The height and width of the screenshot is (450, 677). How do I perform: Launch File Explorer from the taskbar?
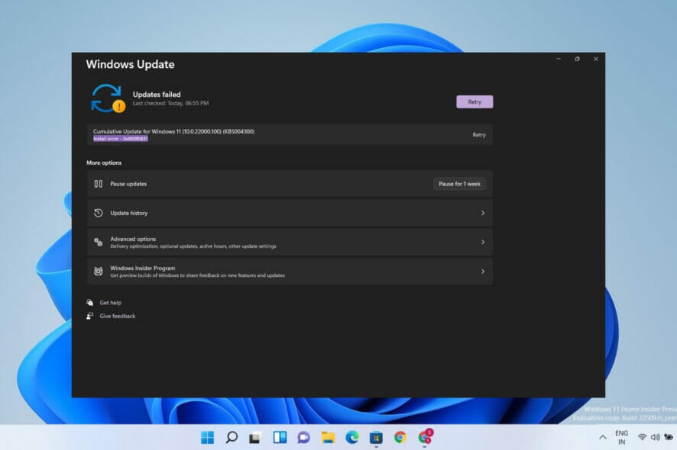click(328, 437)
